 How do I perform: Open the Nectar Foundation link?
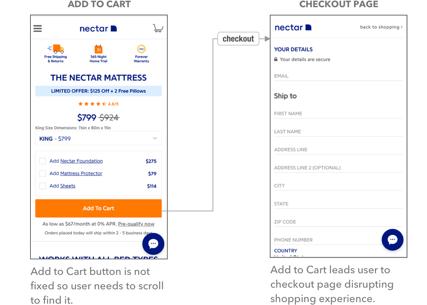pos(82,161)
